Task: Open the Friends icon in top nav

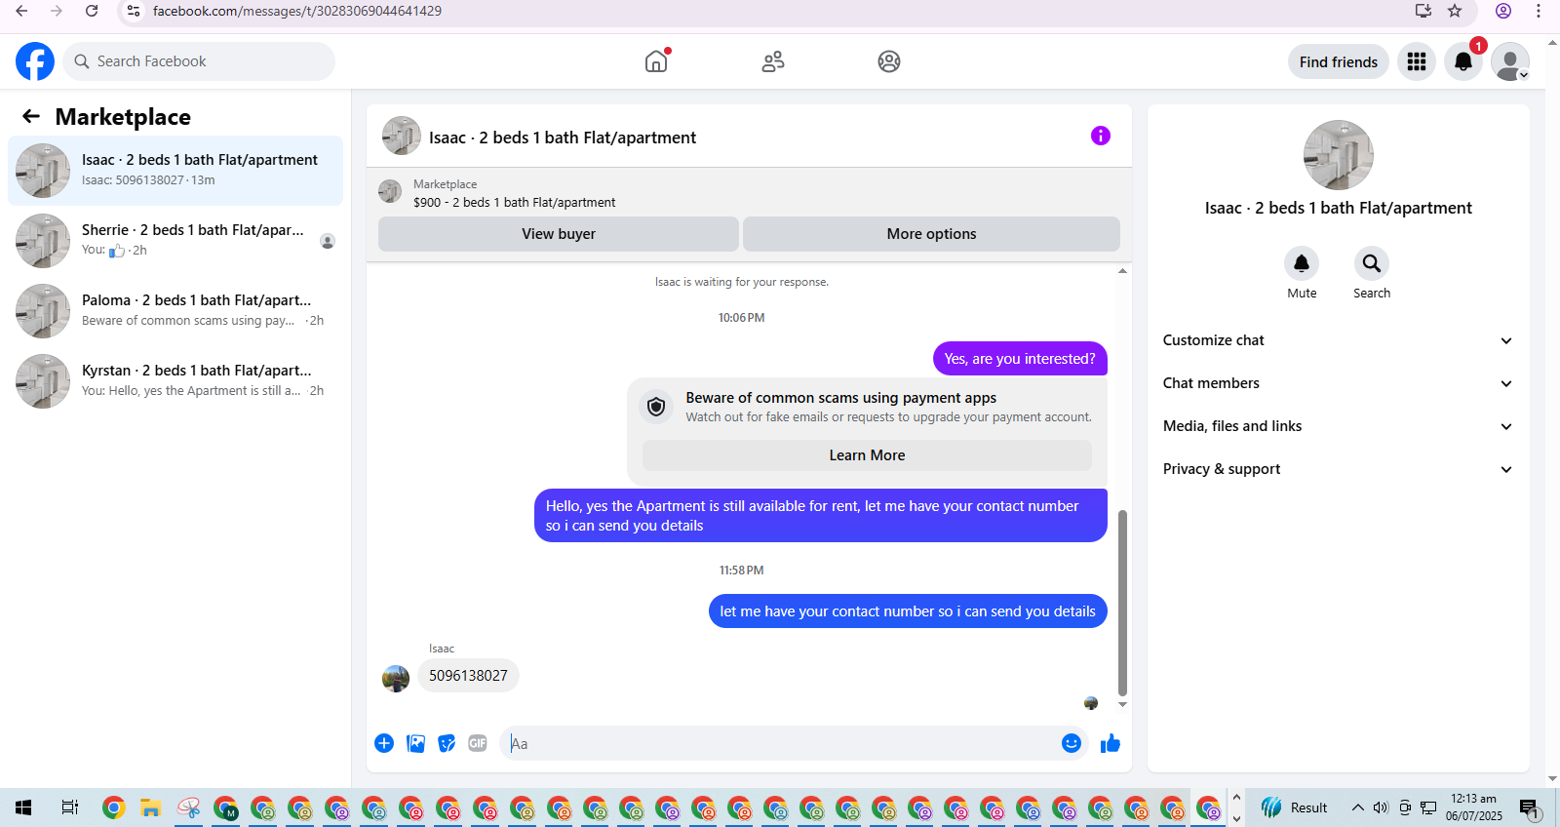Action: click(x=773, y=61)
